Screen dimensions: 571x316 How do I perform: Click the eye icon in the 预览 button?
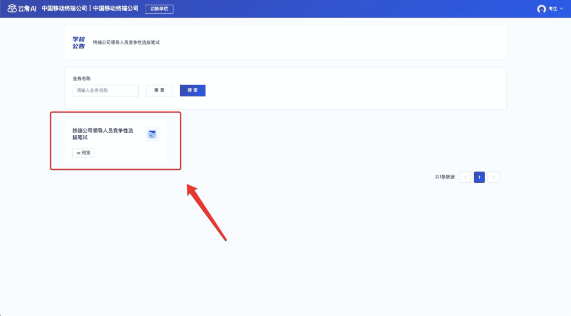point(79,153)
